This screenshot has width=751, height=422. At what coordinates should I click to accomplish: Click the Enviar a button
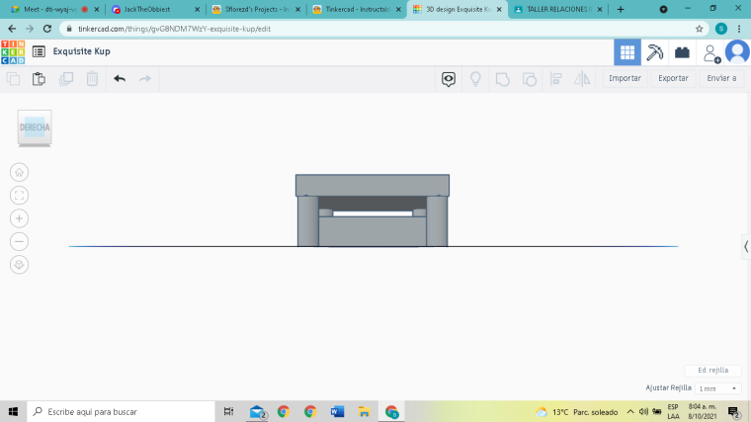click(721, 78)
